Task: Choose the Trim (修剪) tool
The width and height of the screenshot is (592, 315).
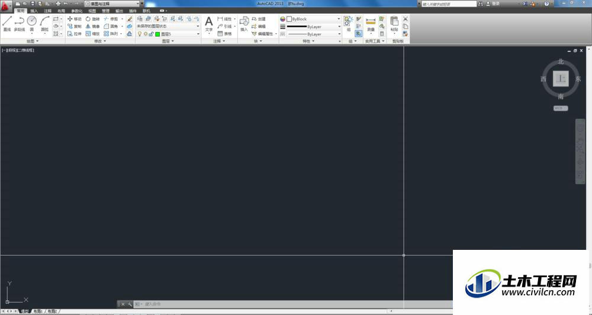Action: coord(111,18)
